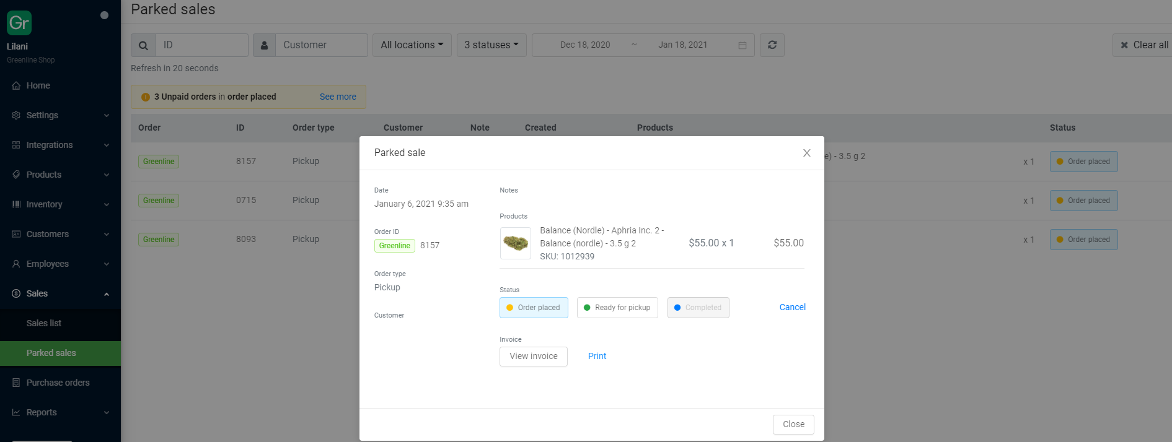Click the search magnifier icon

143,45
